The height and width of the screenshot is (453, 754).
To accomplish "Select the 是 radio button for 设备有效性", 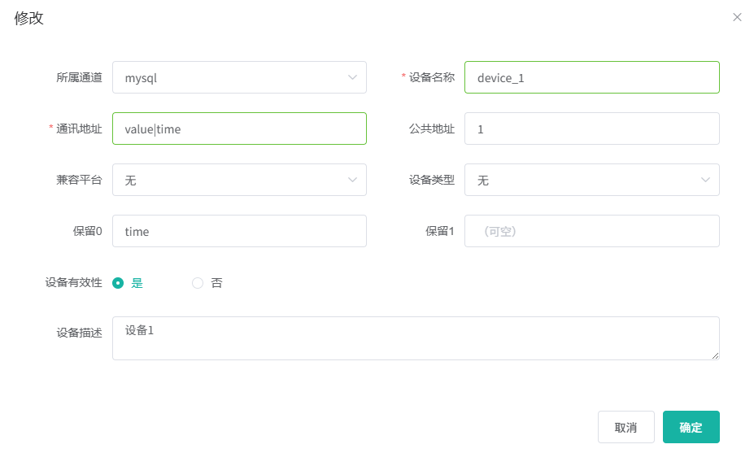I will coord(118,283).
